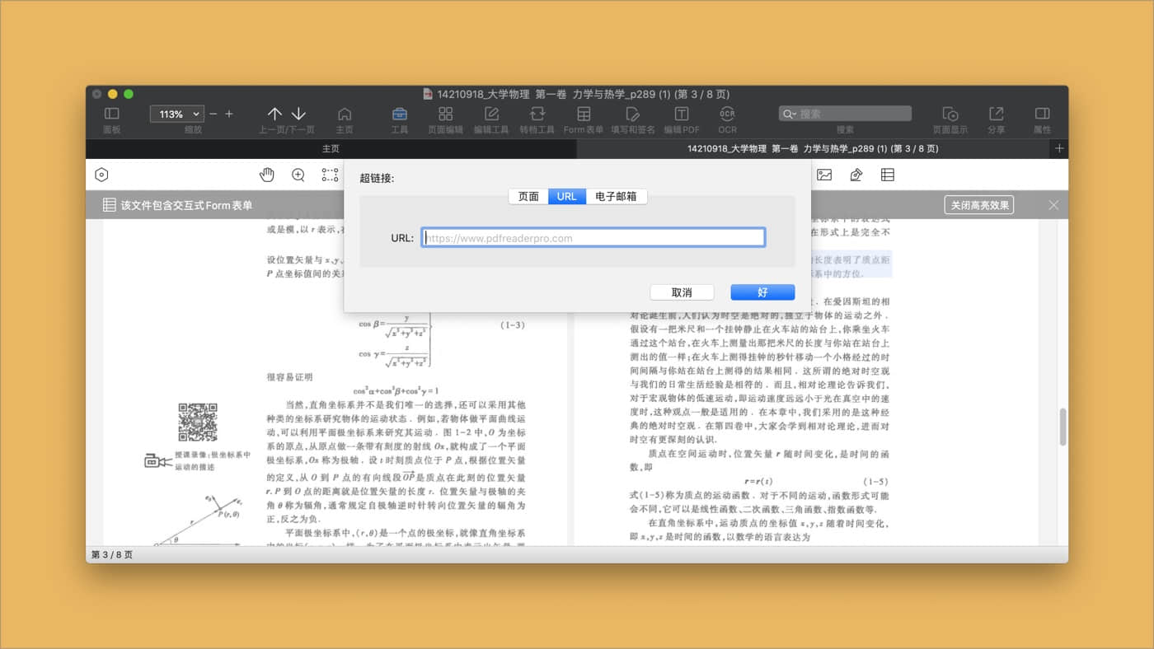Switch to 14210918_大学物理 document tab
Image resolution: width=1154 pixels, height=649 pixels.
(x=814, y=149)
